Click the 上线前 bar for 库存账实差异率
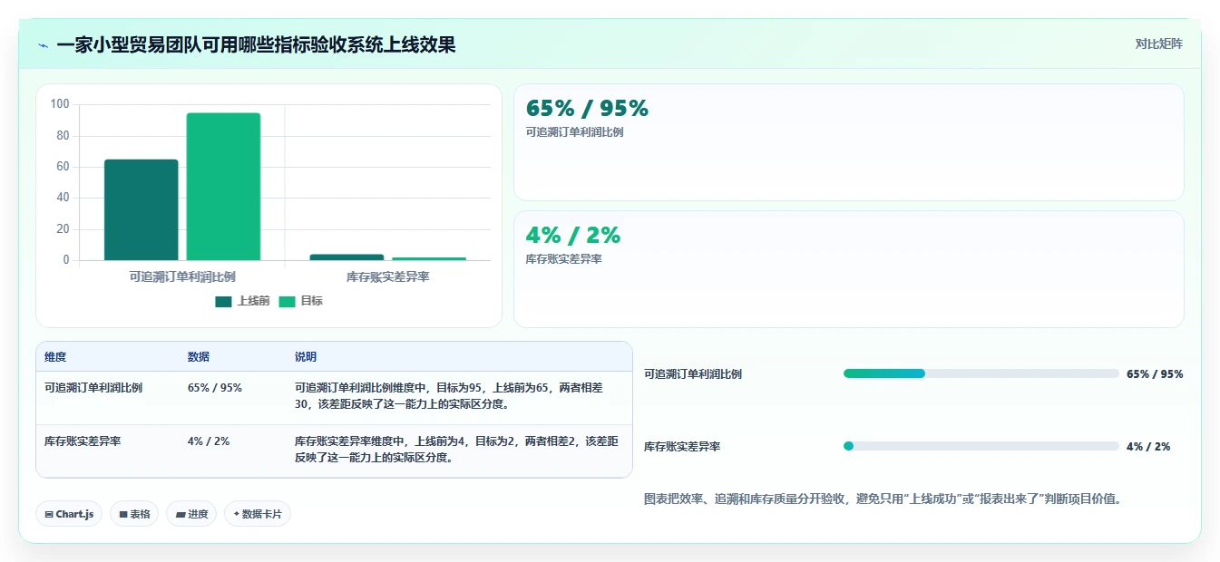 tap(346, 257)
